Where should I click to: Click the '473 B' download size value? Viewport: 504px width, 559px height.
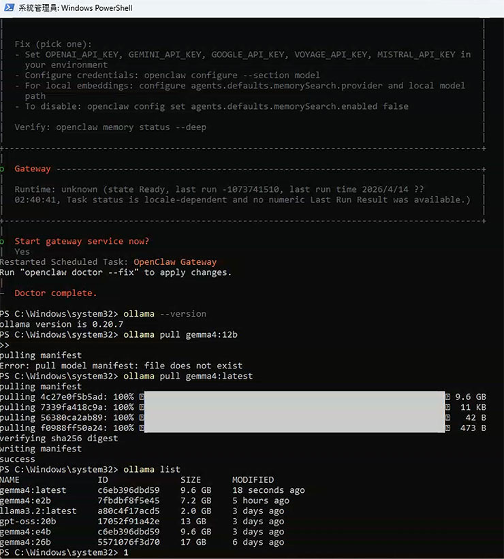473,428
